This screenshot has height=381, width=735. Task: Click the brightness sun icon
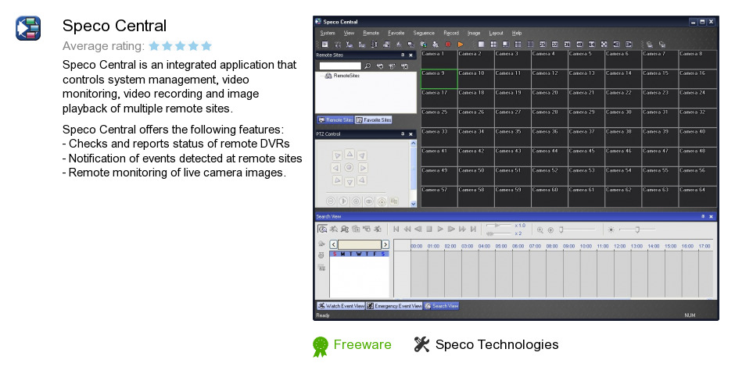click(x=611, y=230)
